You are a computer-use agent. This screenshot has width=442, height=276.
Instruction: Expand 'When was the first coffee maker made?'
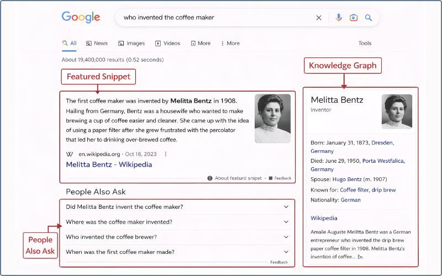point(177,252)
